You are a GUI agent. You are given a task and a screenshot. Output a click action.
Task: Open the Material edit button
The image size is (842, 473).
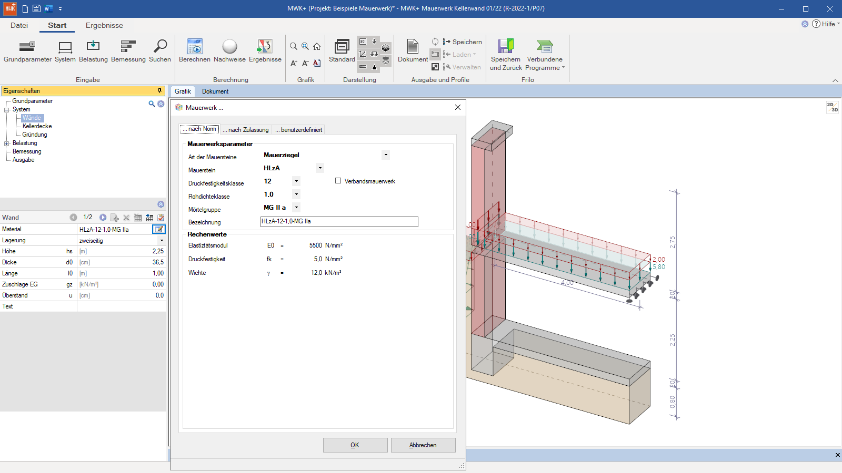159,229
